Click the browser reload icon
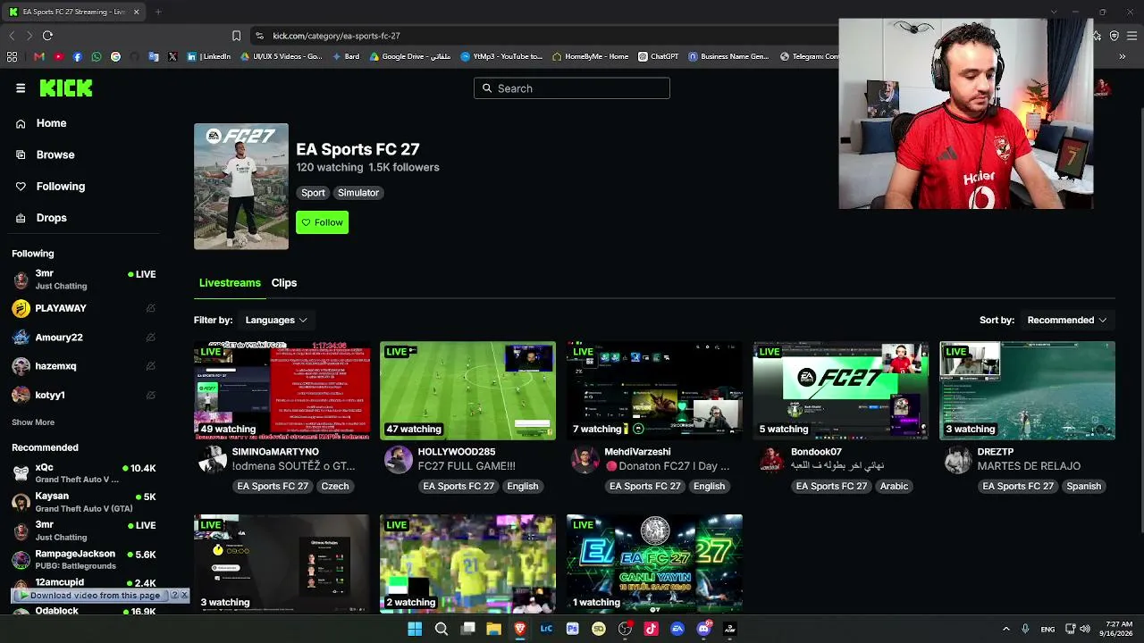 [x=47, y=36]
